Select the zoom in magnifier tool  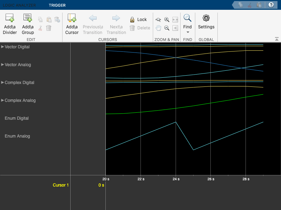pos(167,20)
